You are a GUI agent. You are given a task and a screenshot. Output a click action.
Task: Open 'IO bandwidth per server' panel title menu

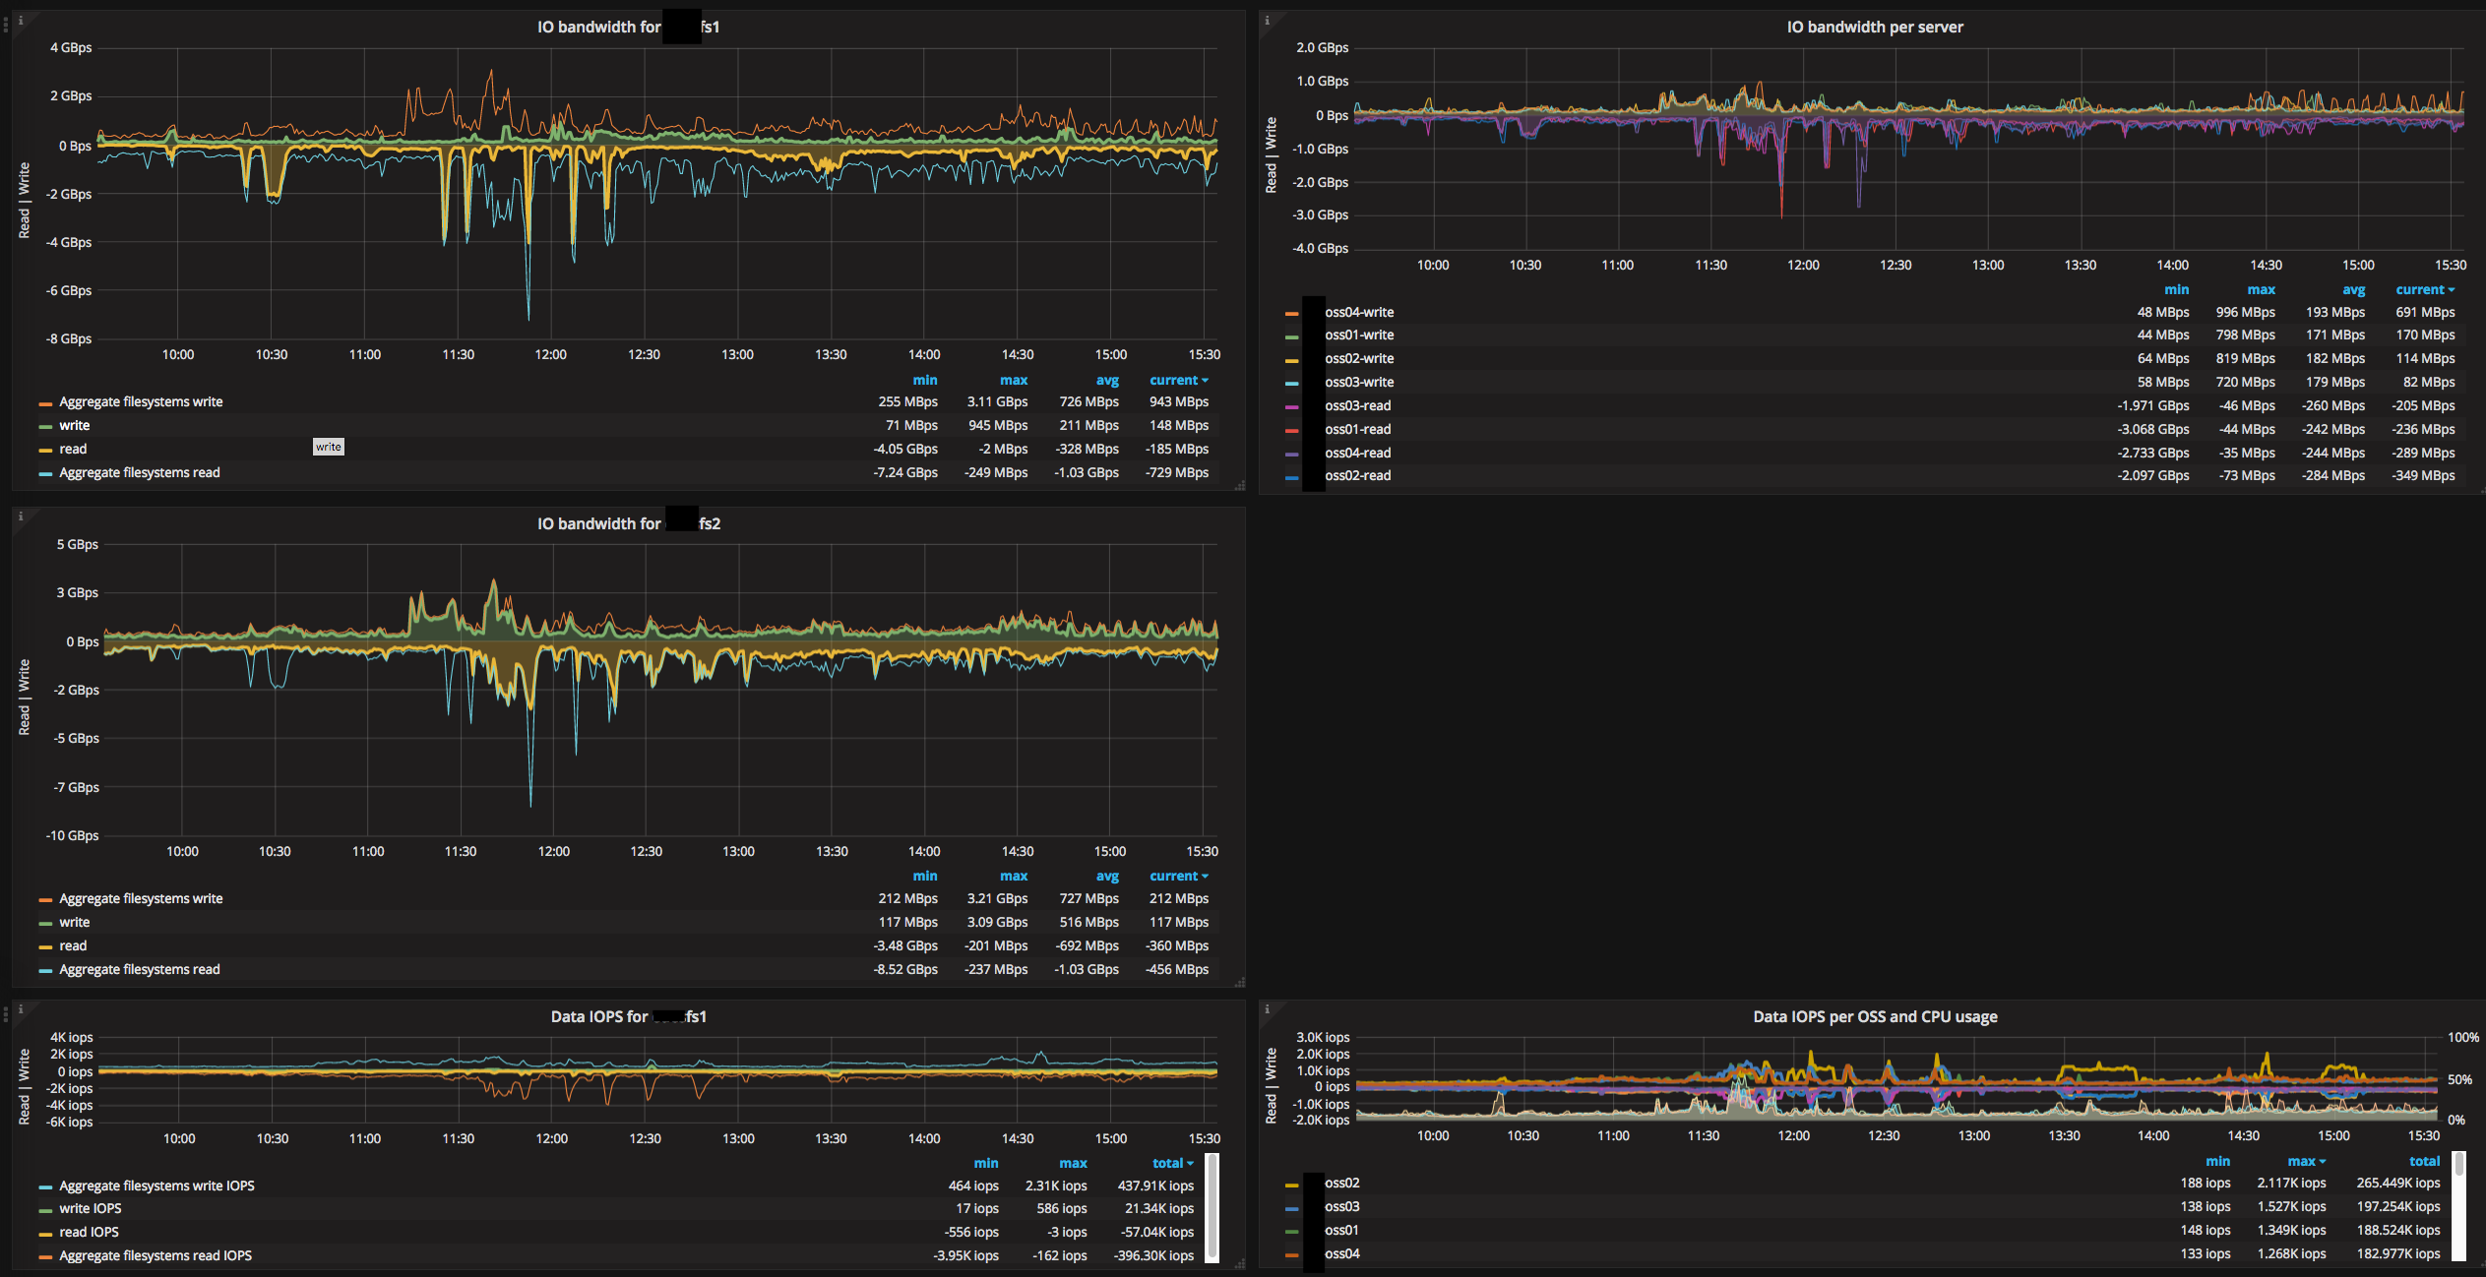(1874, 27)
